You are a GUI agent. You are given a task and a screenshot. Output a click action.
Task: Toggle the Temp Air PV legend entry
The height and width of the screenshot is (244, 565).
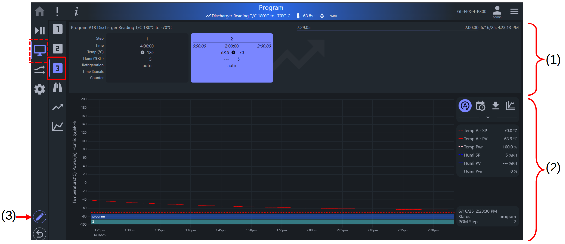[x=488, y=139]
